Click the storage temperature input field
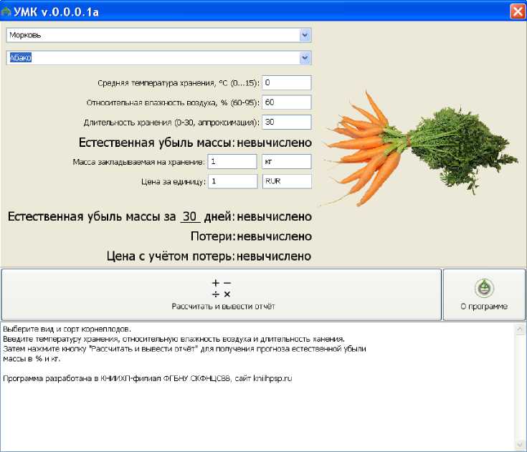 click(286, 82)
